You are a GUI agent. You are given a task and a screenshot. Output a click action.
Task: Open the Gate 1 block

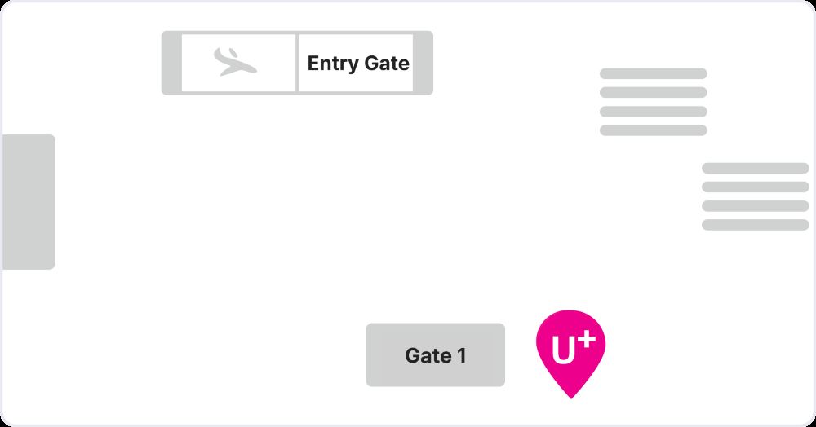tap(435, 355)
